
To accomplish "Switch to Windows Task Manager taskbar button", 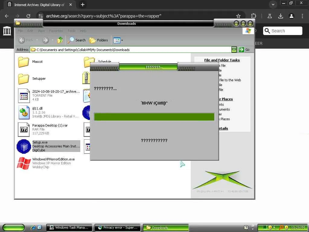I will point(69,228).
